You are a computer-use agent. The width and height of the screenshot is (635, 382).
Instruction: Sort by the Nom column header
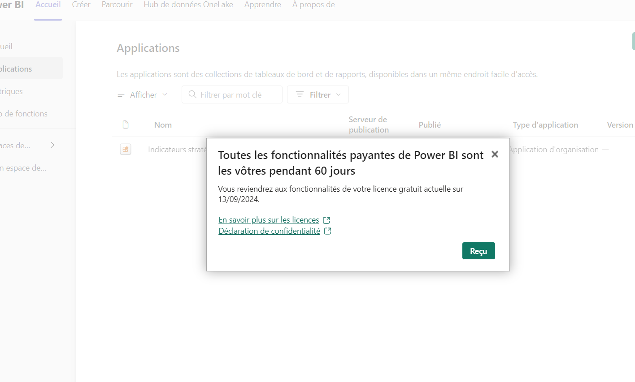click(x=163, y=125)
